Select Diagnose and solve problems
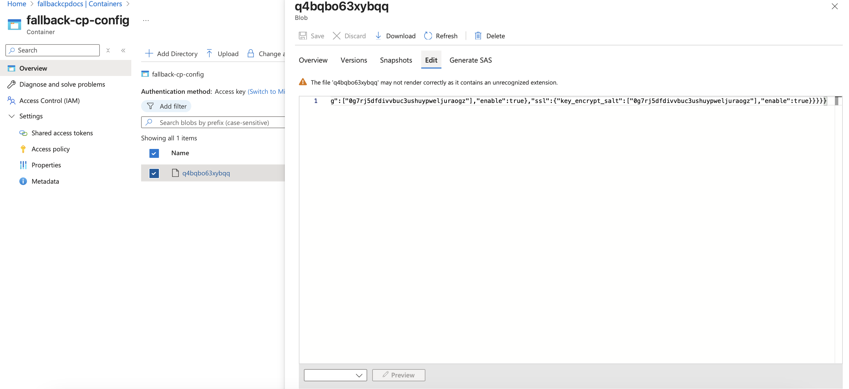Screen dimensions: 849x389 coord(62,84)
